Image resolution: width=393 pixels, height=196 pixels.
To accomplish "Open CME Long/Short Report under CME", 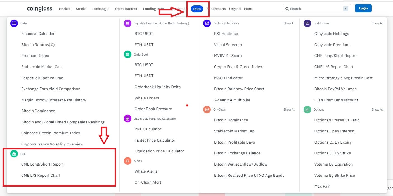I will click(42, 164).
